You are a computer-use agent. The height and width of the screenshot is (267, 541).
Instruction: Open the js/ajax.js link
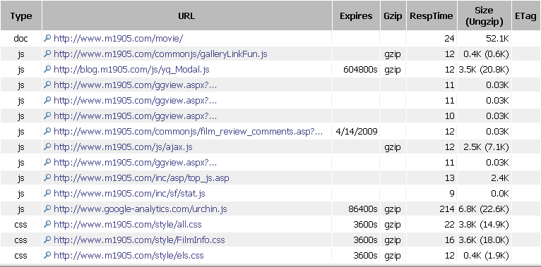pyautogui.click(x=123, y=147)
